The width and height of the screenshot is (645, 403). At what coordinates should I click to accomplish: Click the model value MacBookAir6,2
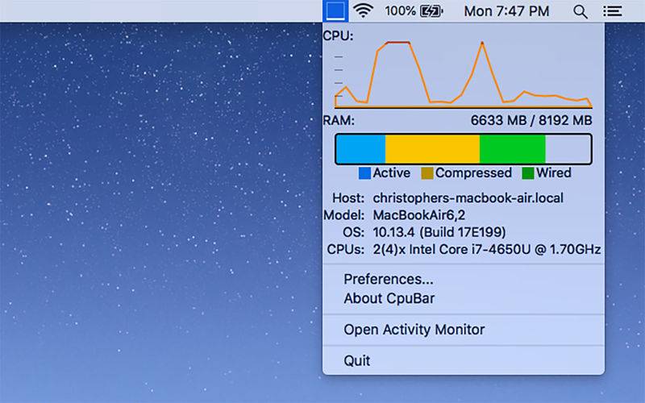(418, 215)
